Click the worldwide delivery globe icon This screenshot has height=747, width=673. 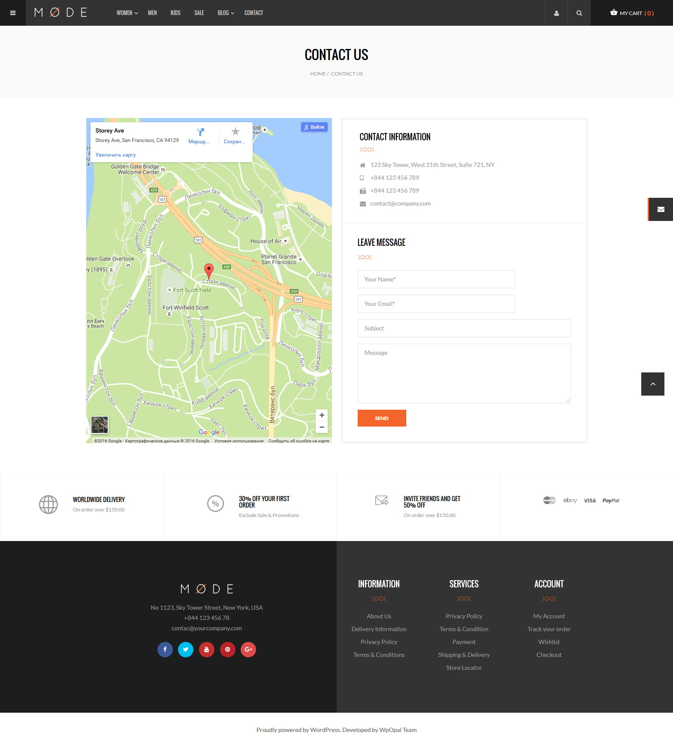(x=48, y=504)
